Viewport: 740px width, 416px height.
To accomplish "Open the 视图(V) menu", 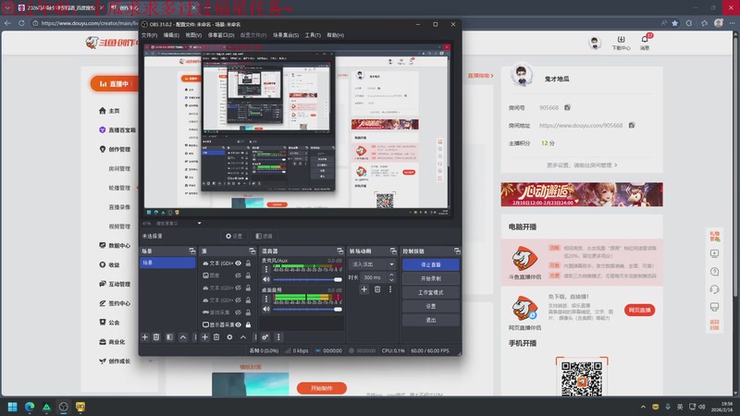I will [193, 35].
